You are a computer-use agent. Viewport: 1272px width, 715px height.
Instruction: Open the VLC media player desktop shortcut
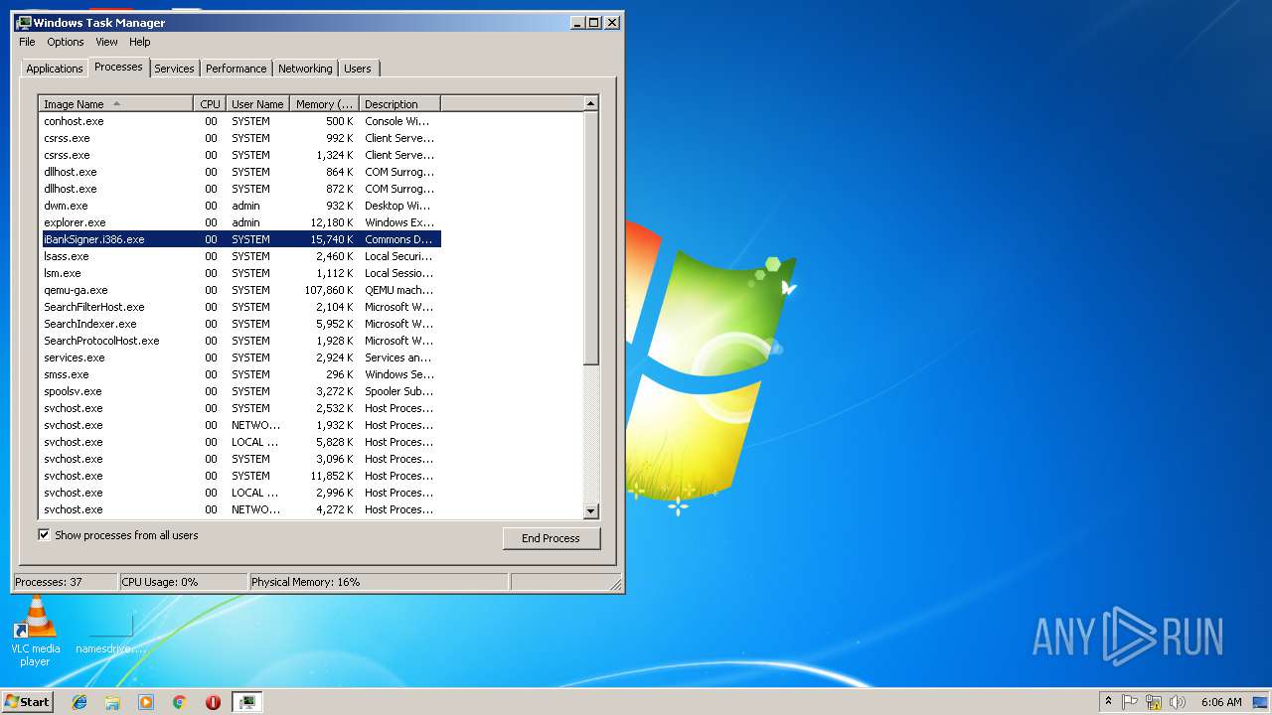pyautogui.click(x=35, y=631)
